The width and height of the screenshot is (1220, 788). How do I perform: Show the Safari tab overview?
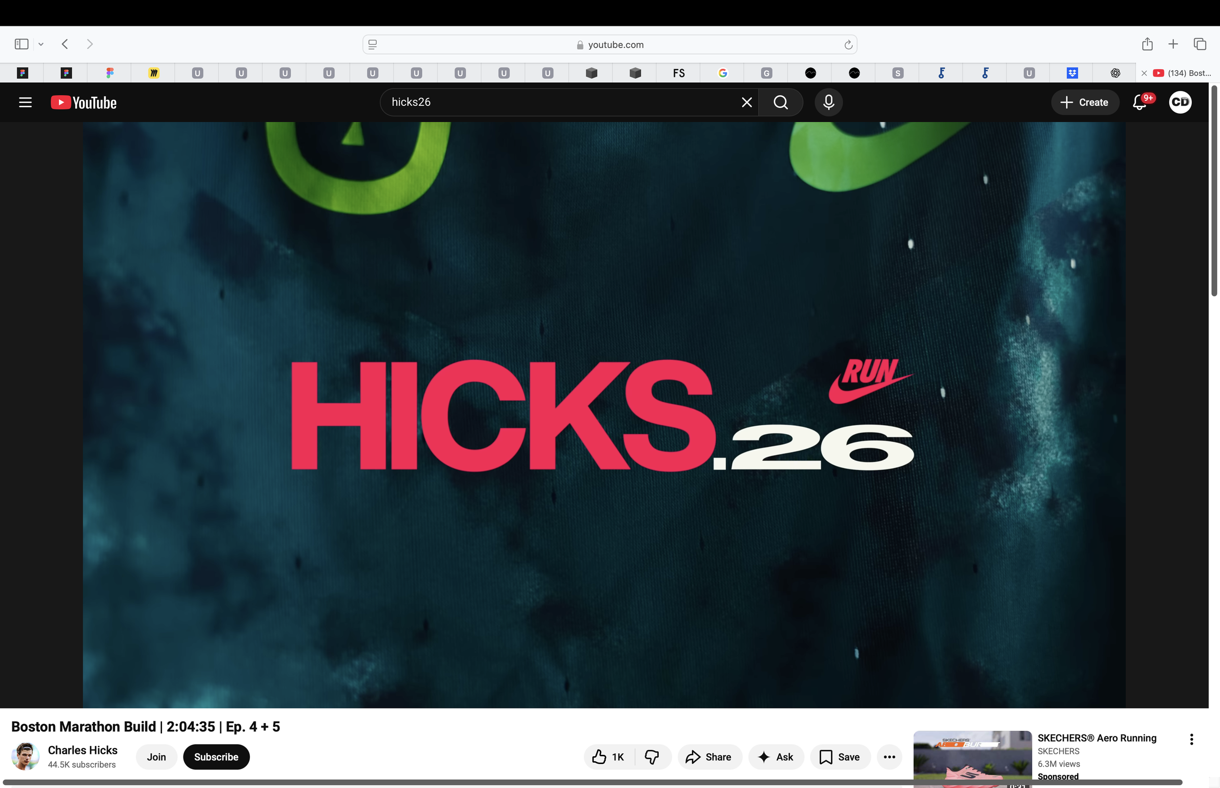click(1200, 44)
